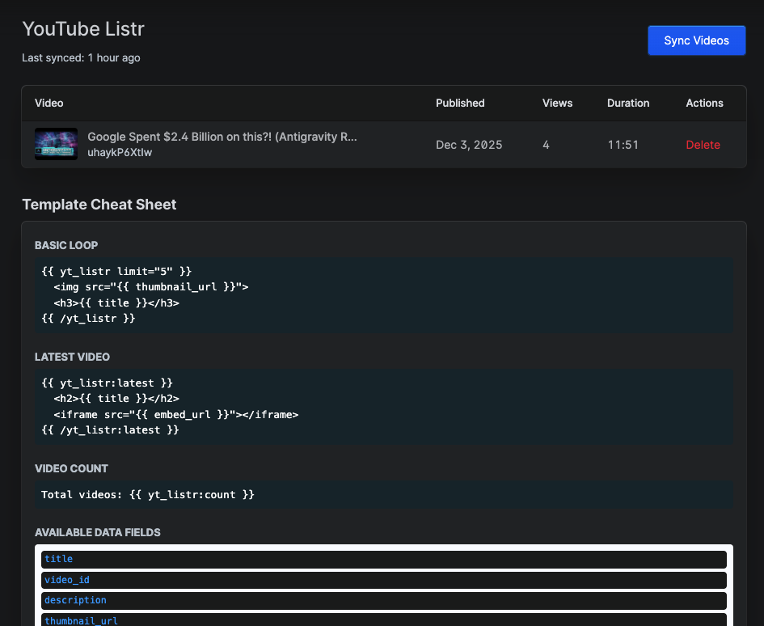
Task: Select the video ID uhaykP6Xtlw
Action: (x=120, y=151)
